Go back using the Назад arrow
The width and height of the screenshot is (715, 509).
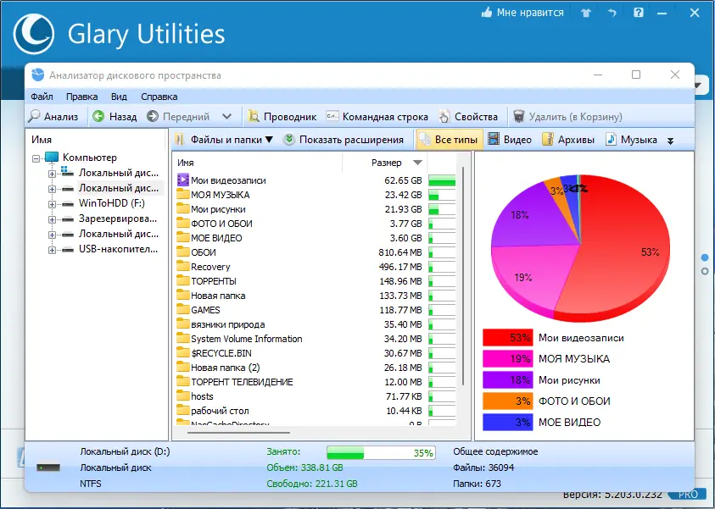(x=113, y=116)
